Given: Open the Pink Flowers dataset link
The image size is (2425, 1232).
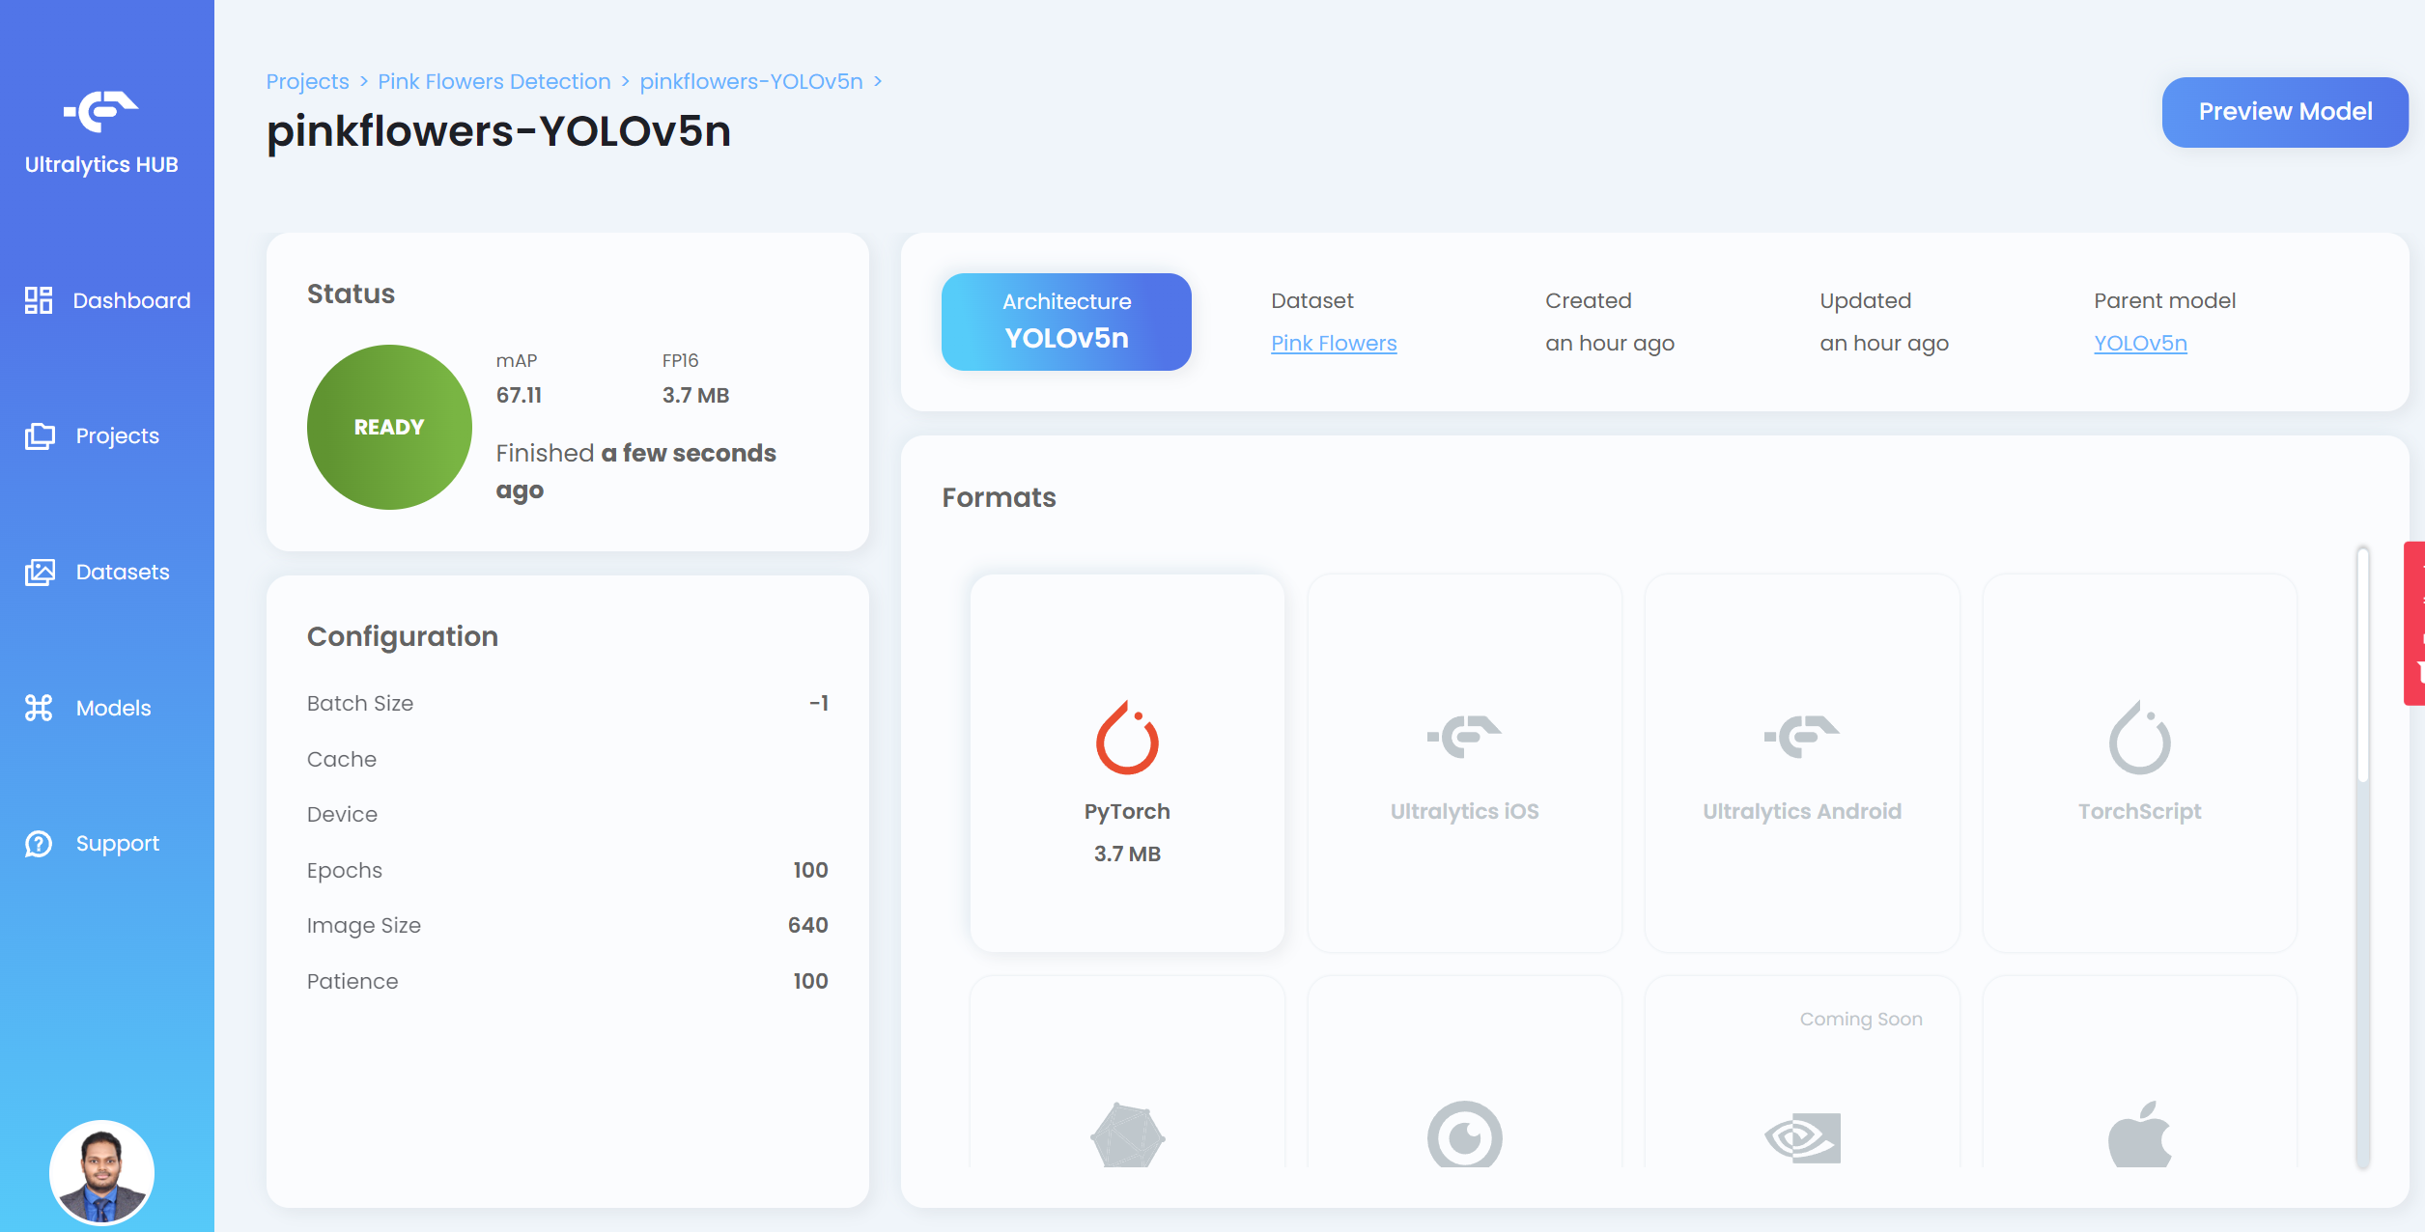Looking at the screenshot, I should click(1334, 343).
